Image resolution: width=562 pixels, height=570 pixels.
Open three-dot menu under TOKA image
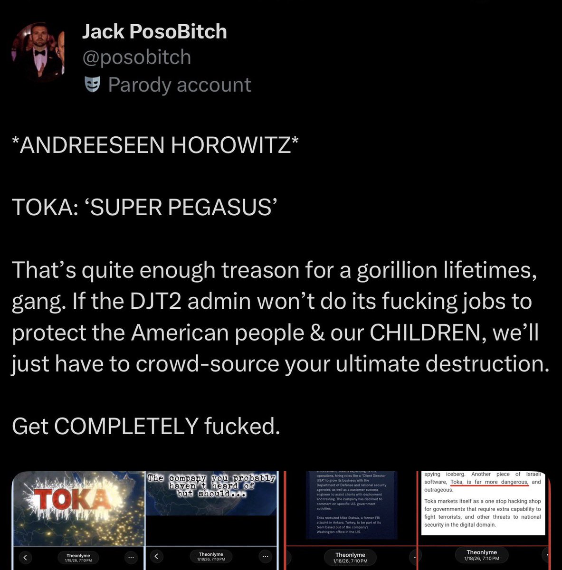pyautogui.click(x=132, y=557)
